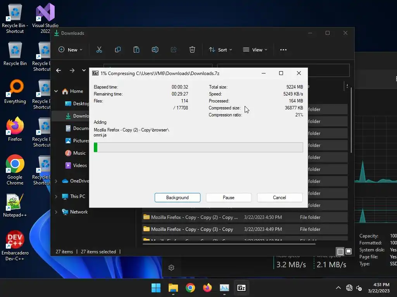Click Firefox in the taskbar

coord(207,288)
